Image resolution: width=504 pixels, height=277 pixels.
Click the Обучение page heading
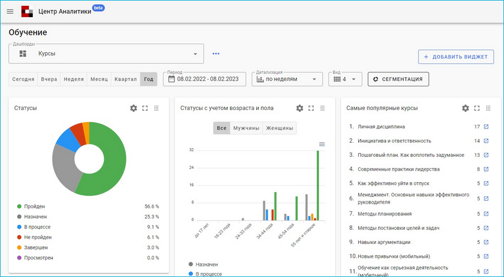28,33
